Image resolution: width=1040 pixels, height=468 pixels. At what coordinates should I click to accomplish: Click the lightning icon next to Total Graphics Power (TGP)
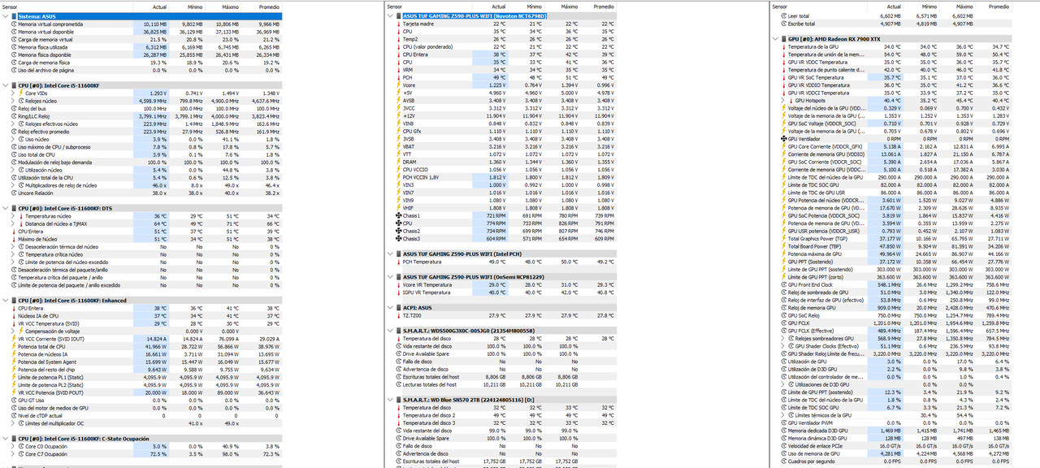tap(782, 239)
